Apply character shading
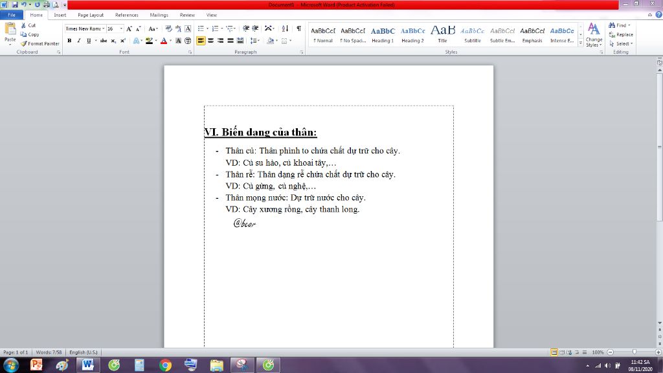The height and width of the screenshot is (373, 663). [178, 41]
